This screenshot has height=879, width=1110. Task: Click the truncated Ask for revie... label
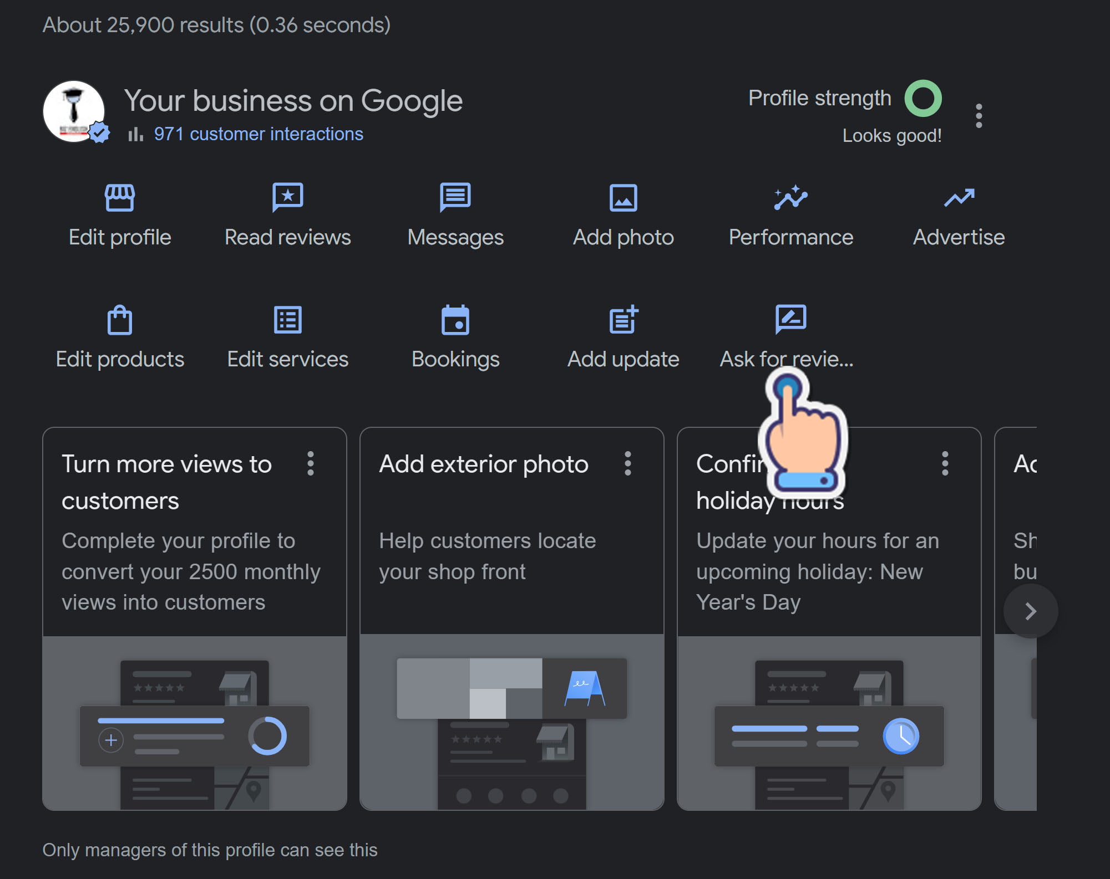[787, 359]
